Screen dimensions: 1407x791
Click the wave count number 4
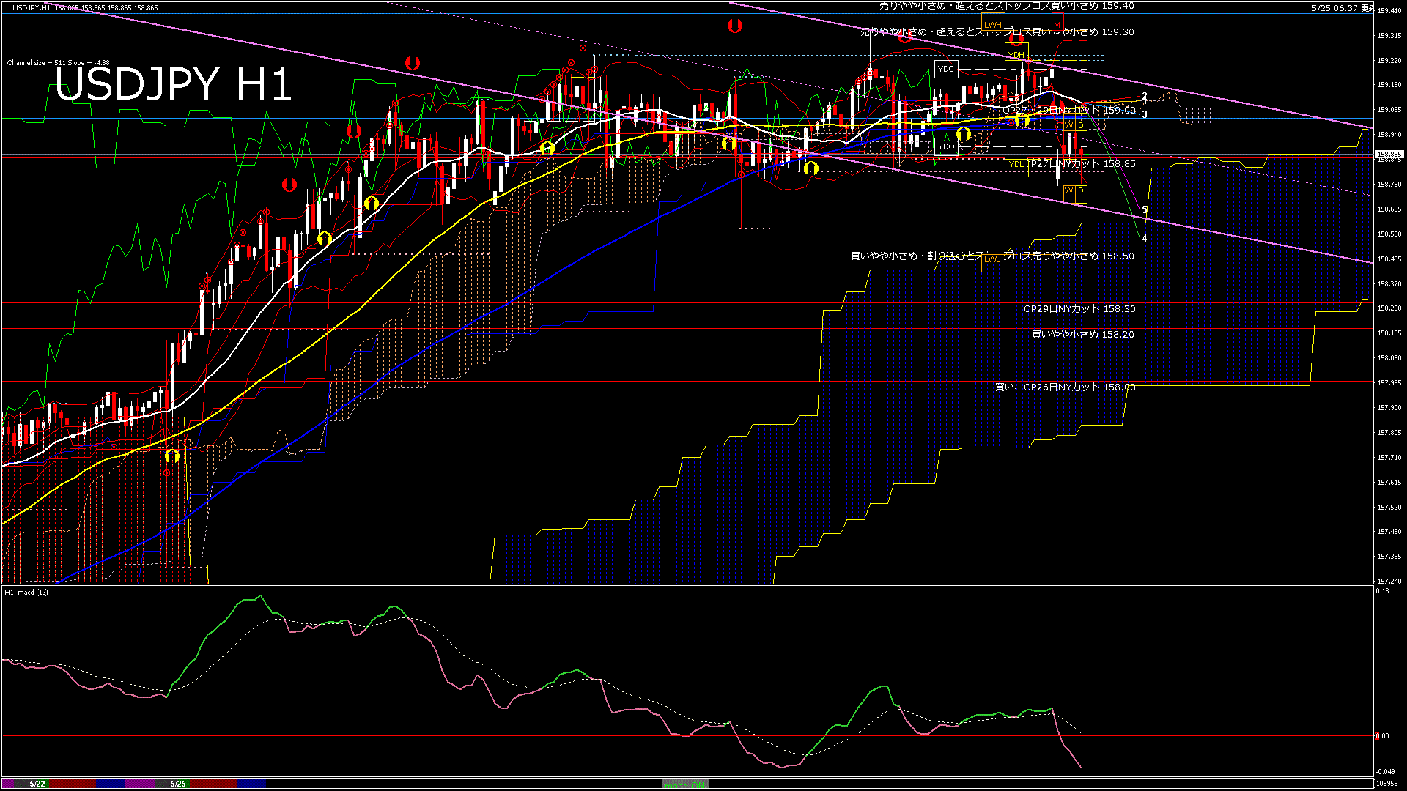pos(1145,238)
